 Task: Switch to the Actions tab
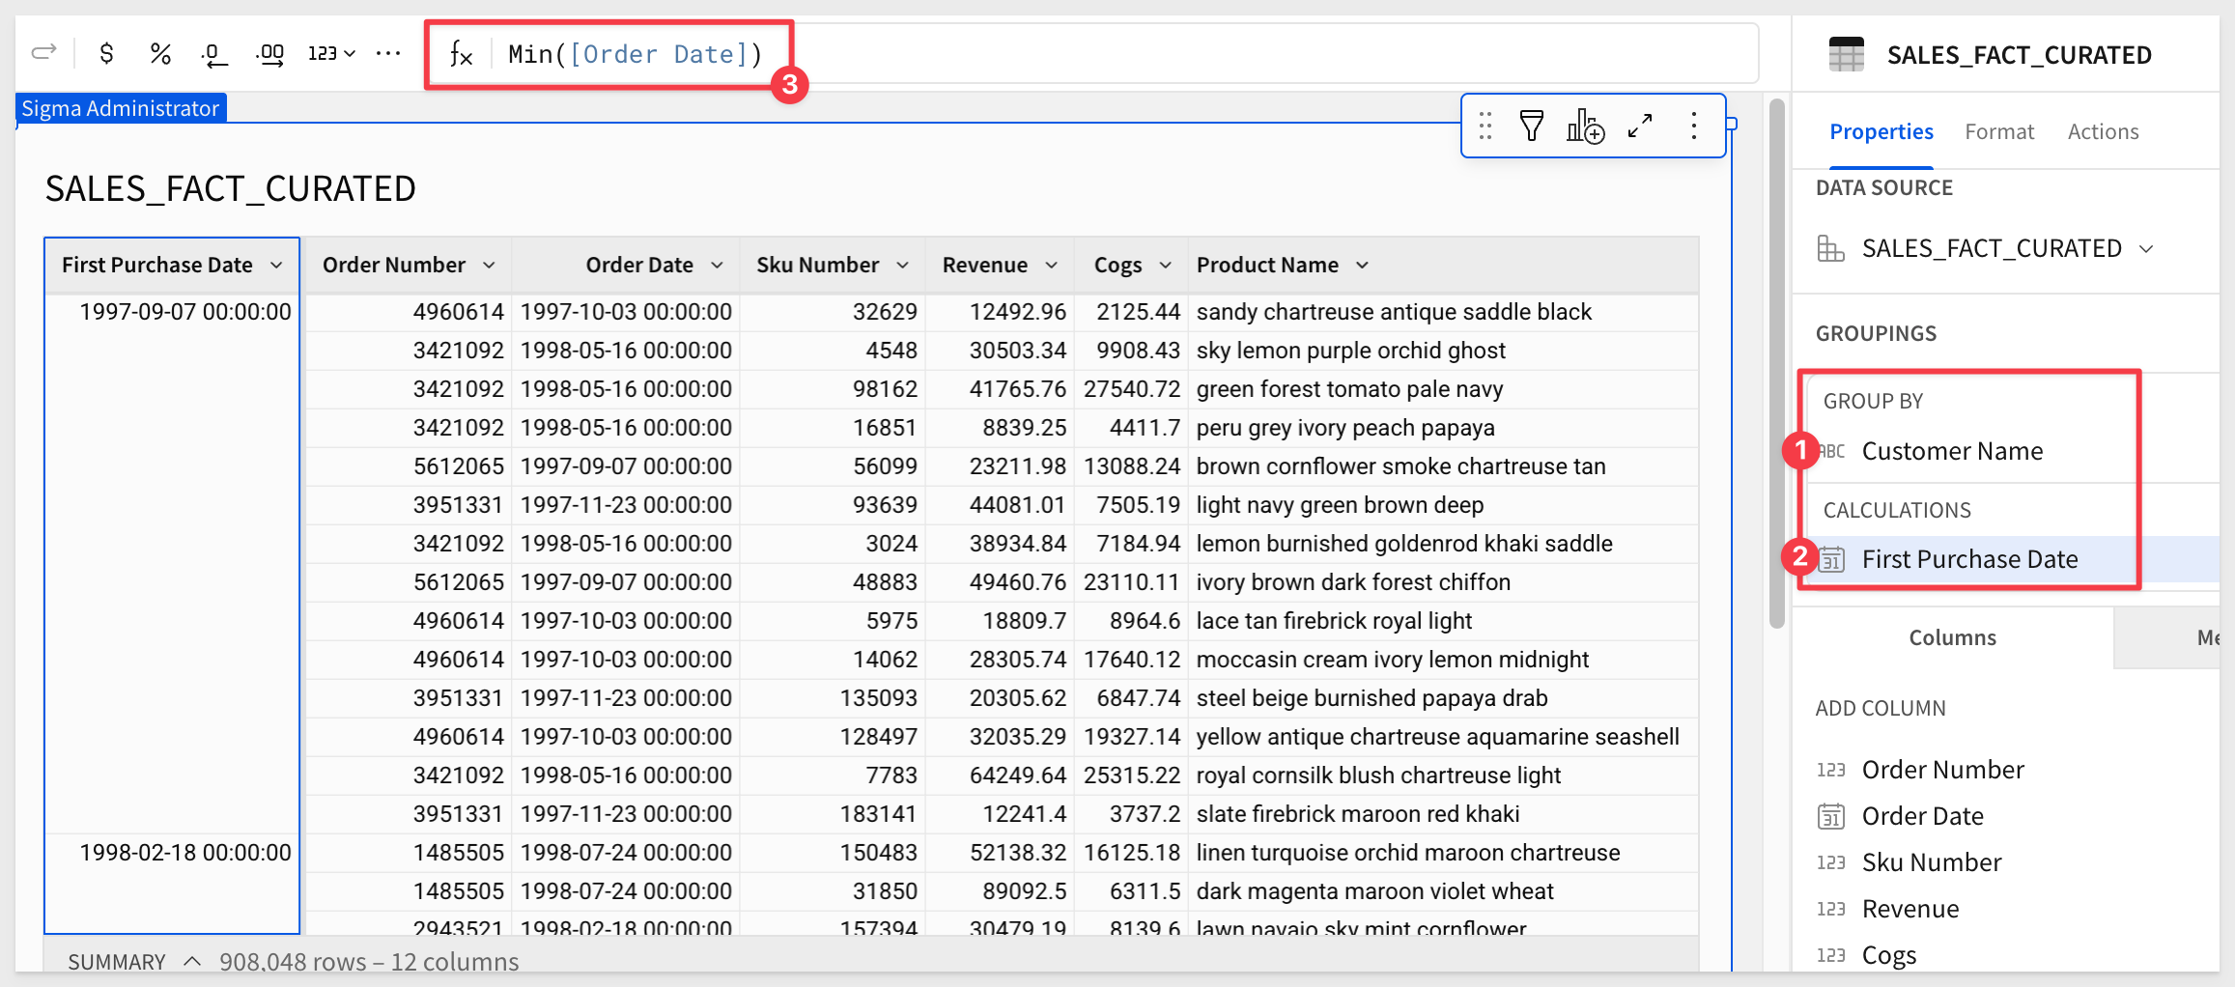click(x=2103, y=131)
